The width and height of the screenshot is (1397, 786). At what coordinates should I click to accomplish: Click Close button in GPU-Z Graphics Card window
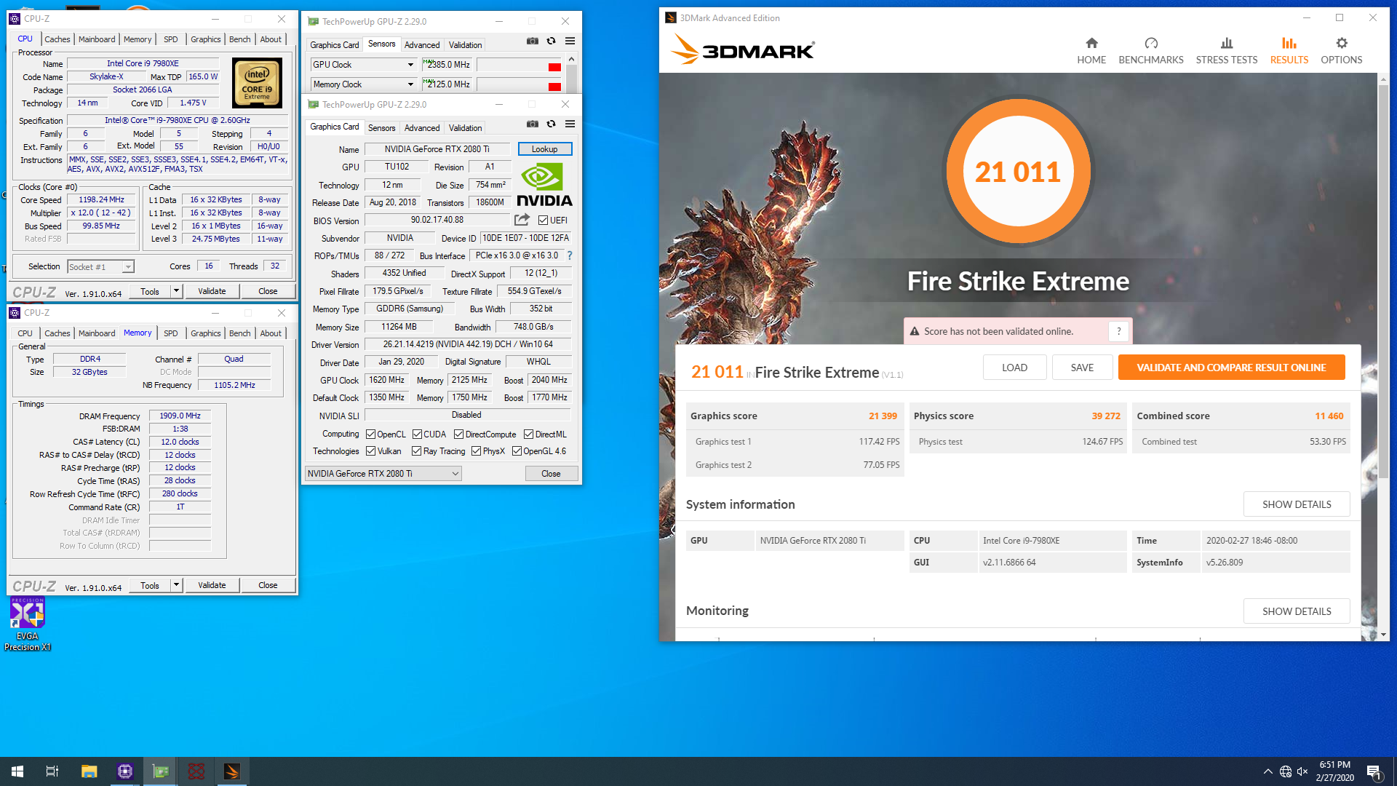pos(552,474)
